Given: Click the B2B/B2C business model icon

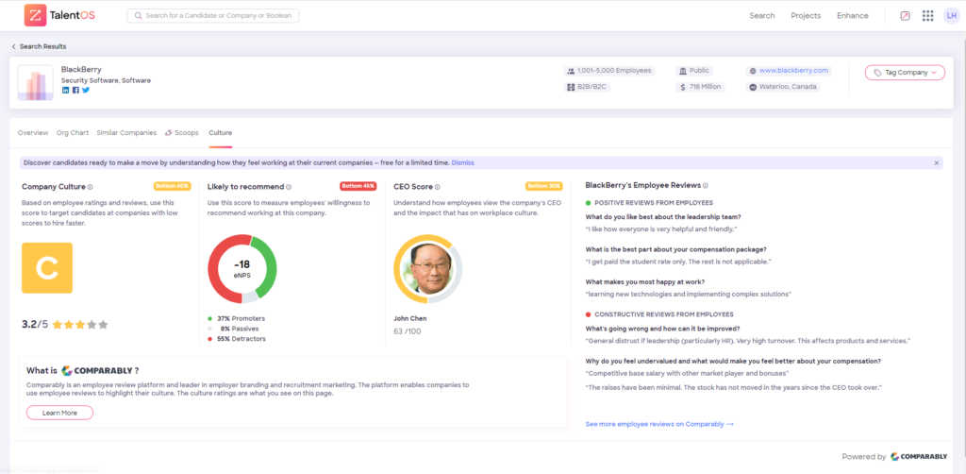Looking at the screenshot, I should coord(571,87).
